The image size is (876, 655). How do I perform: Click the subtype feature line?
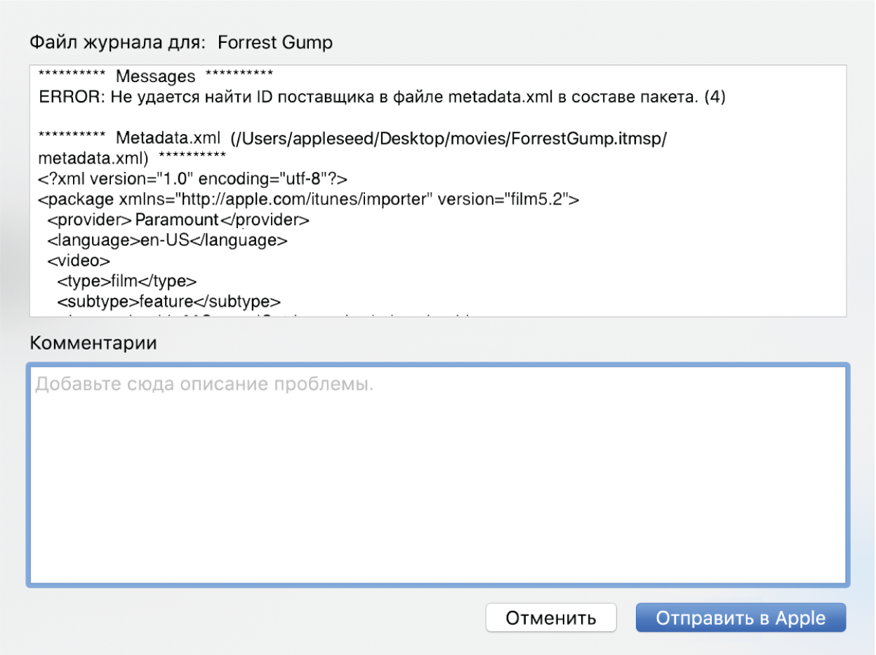[x=169, y=302]
